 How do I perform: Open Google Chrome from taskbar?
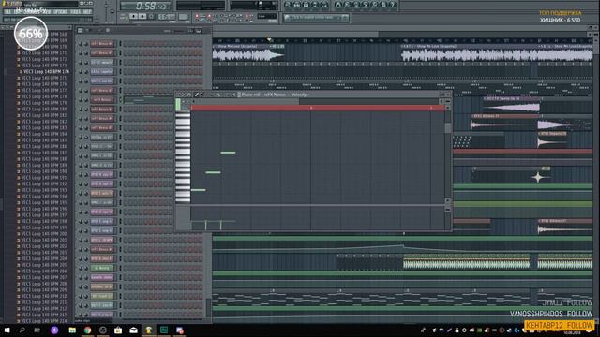[87, 330]
